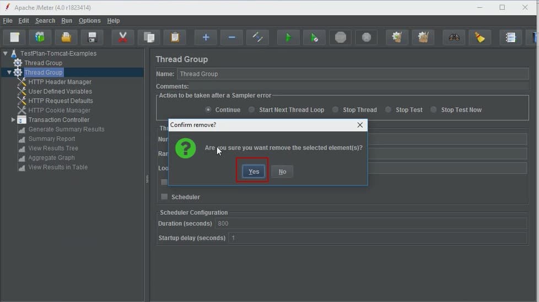Click No to cancel removal
This screenshot has height=302, width=539.
282,172
